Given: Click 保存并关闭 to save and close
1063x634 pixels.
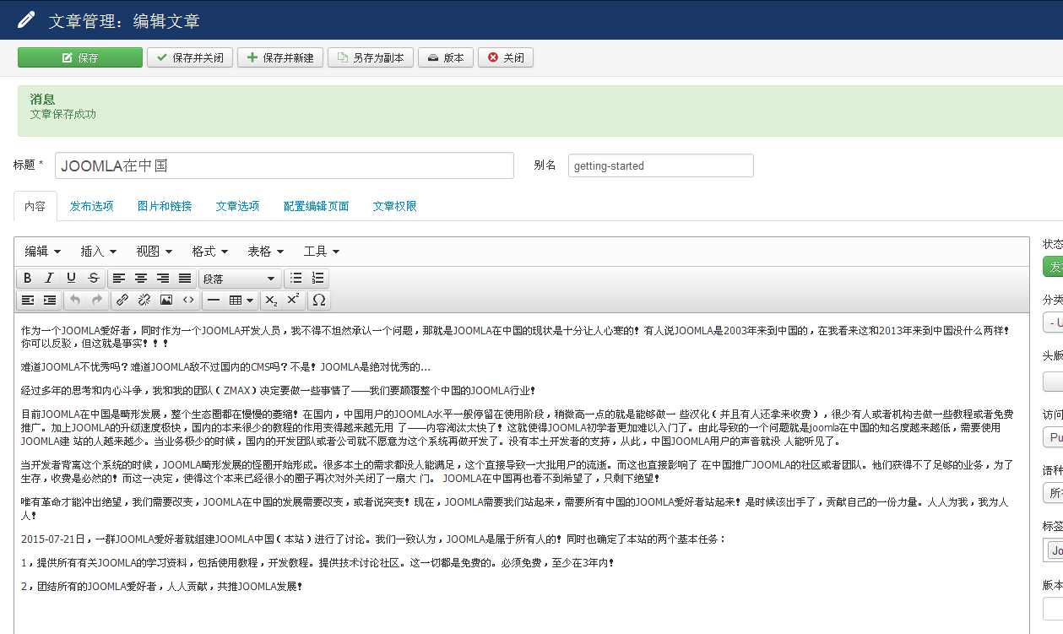Looking at the screenshot, I should coord(190,57).
